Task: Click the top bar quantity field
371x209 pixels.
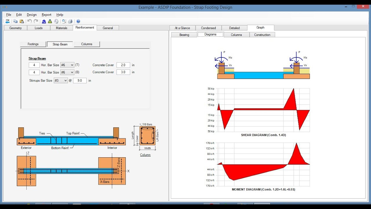Action: tap(34, 65)
